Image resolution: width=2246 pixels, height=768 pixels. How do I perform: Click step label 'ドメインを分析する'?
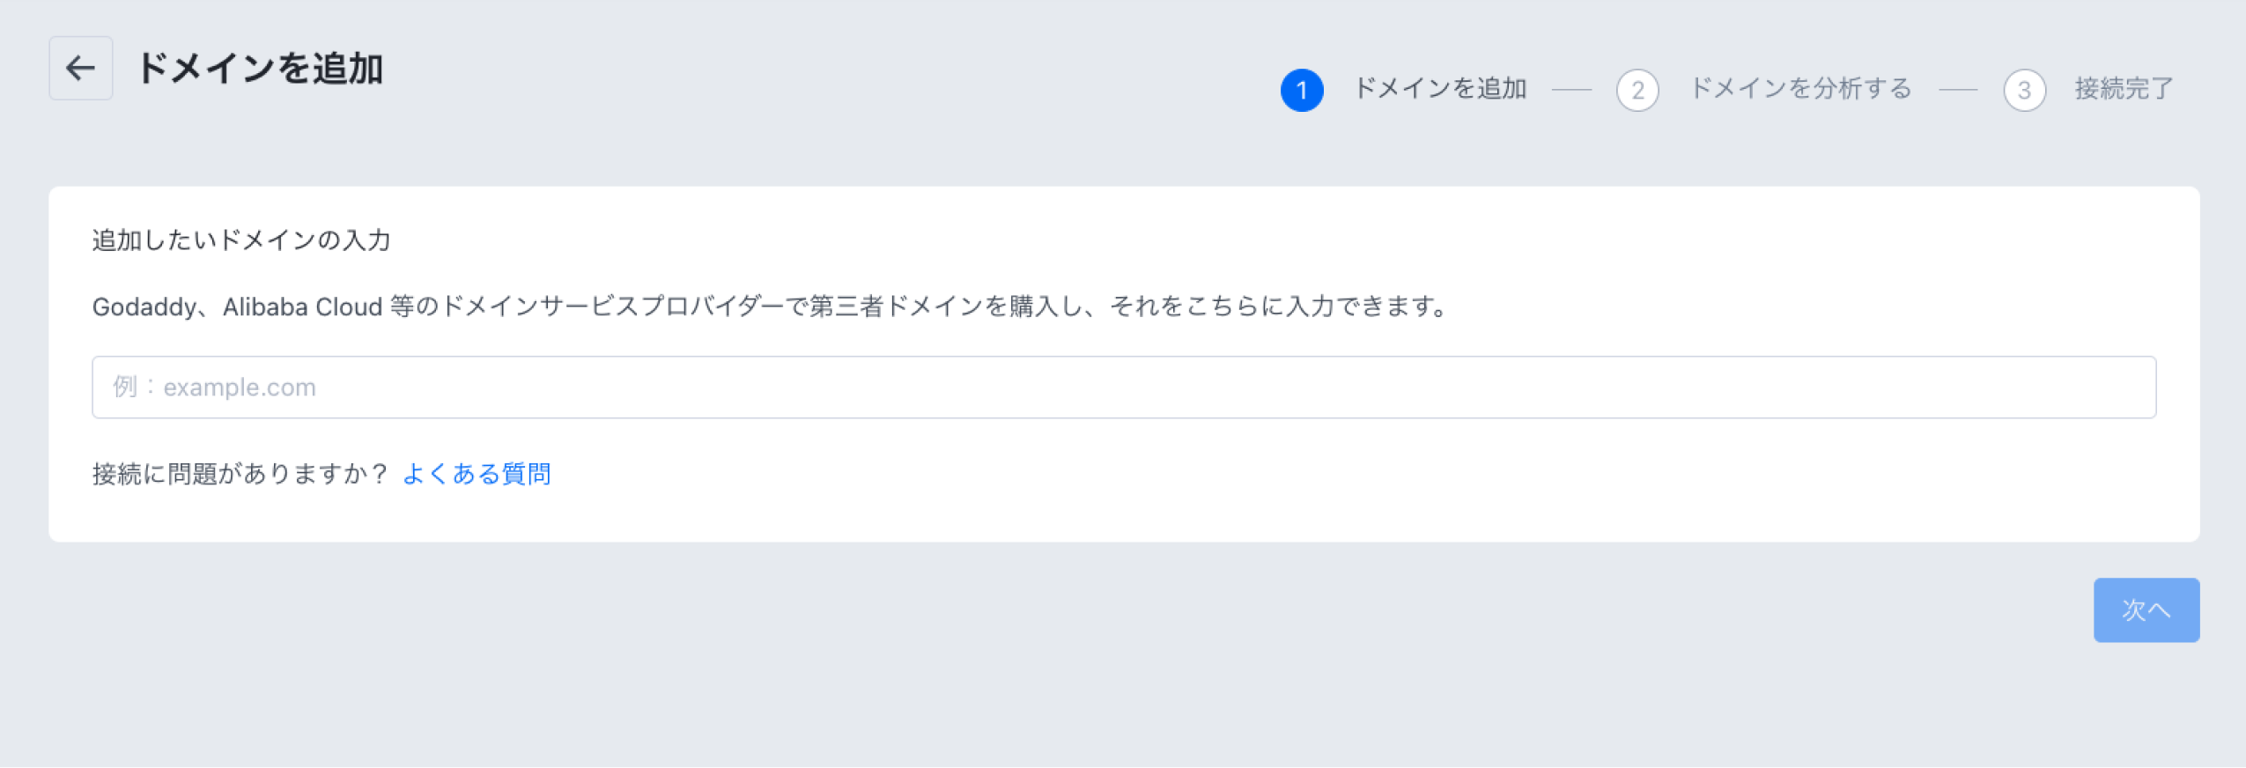pyautogui.click(x=1800, y=89)
